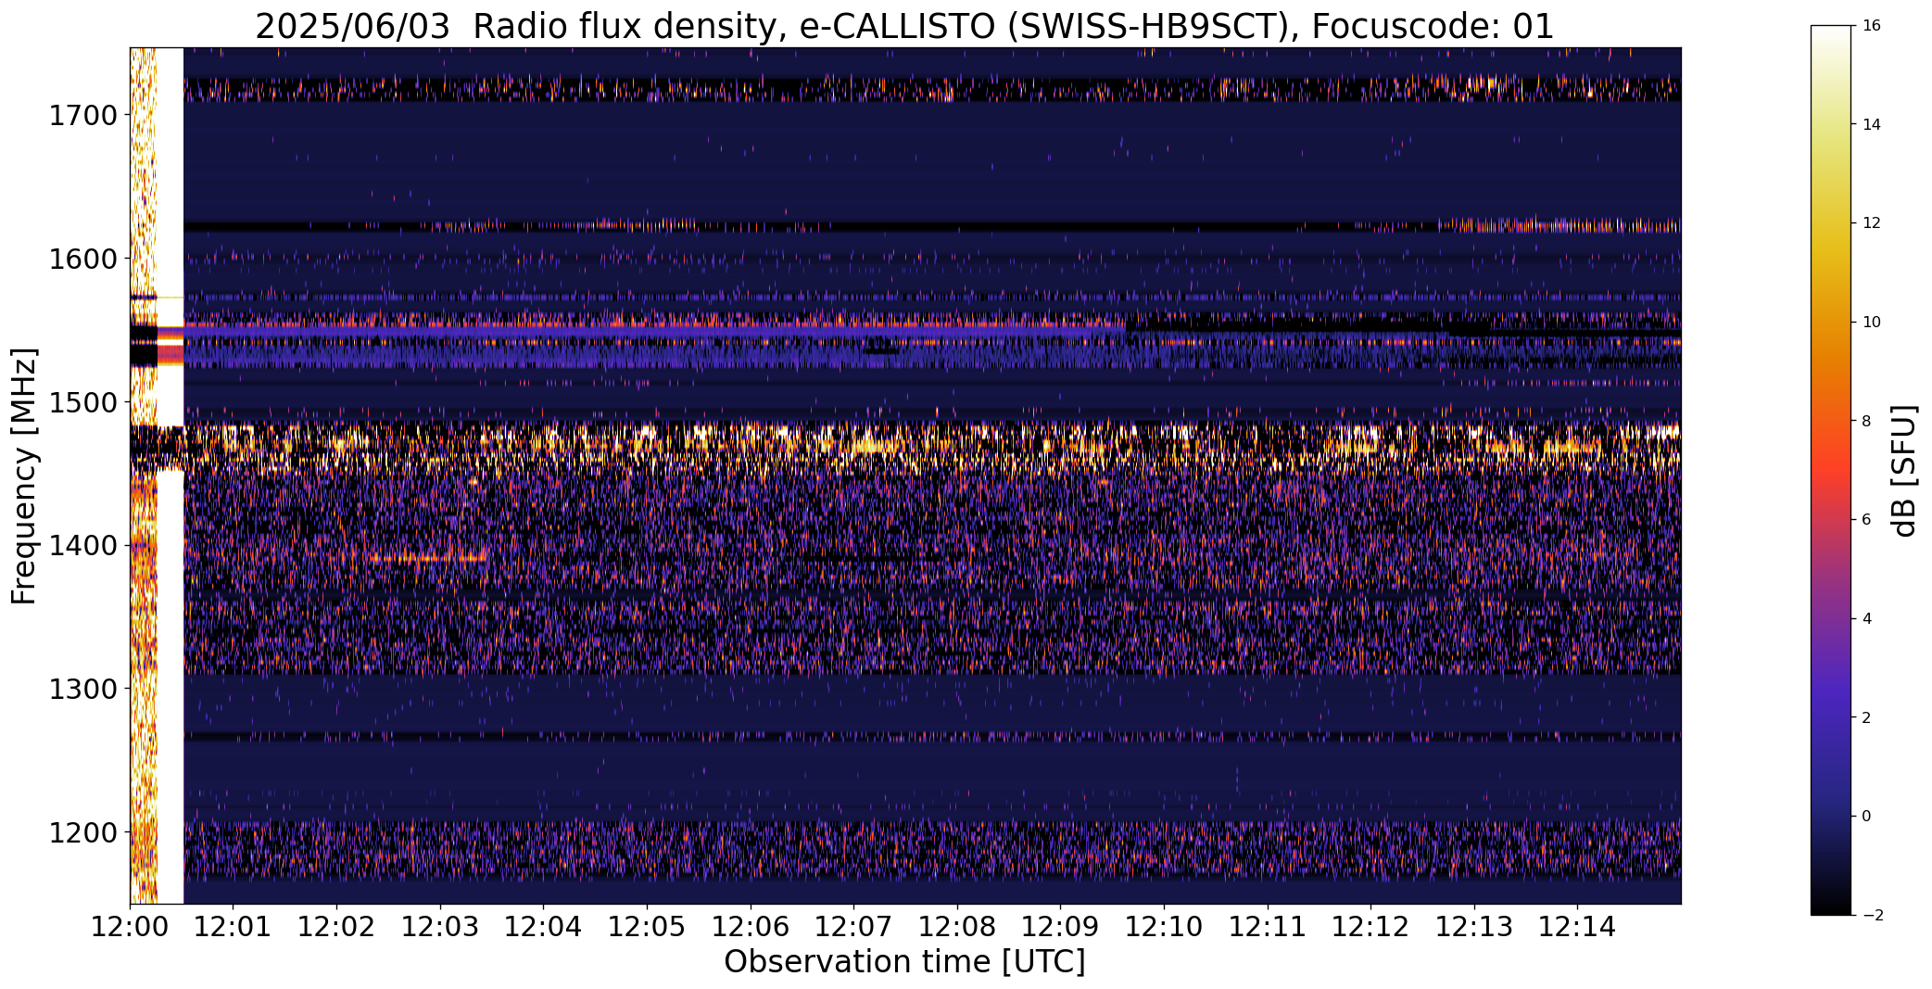This screenshot has width=1932, height=989.
Task: Click the 12:05 time tick label
Action: click(647, 926)
